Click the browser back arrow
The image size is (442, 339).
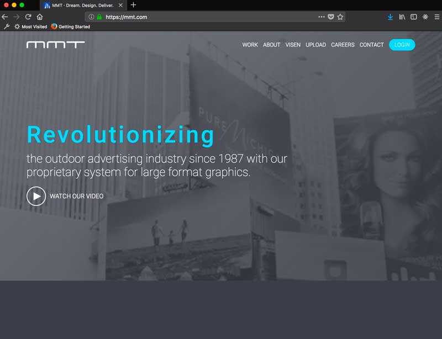pos(5,17)
